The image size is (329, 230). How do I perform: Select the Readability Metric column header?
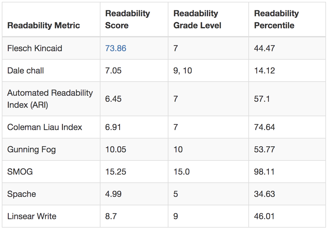[x=44, y=25]
